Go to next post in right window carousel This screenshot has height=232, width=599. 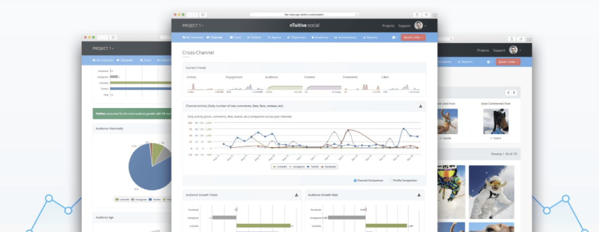[x=514, y=93]
